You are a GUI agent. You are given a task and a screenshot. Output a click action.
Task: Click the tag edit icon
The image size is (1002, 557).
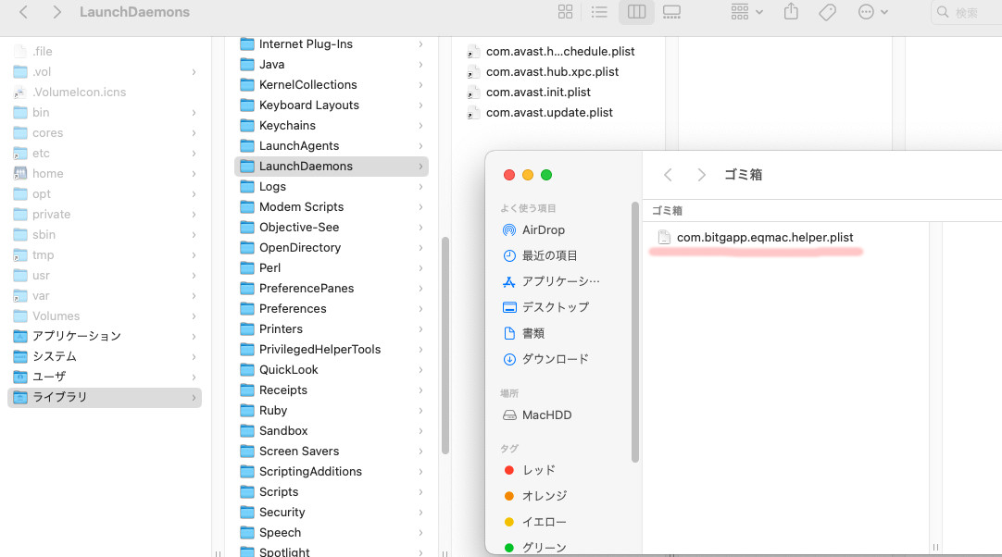click(827, 12)
